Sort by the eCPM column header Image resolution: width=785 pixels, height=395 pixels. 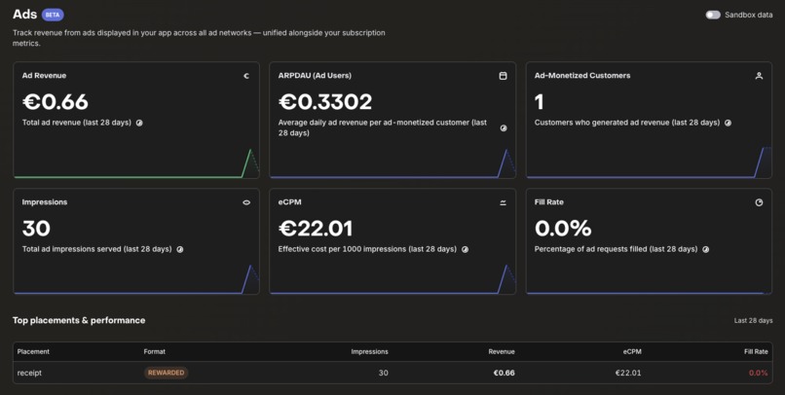(632, 351)
